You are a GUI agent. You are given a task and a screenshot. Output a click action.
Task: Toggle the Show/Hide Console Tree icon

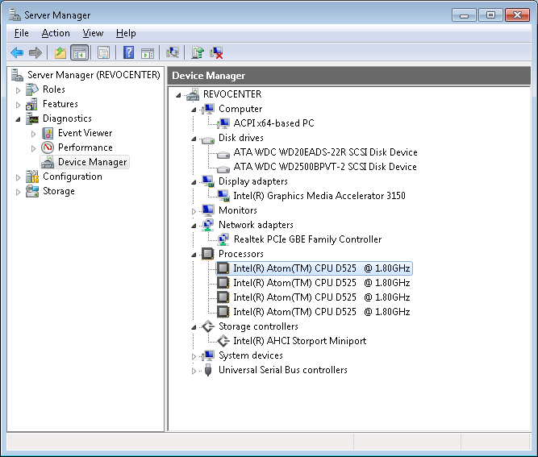click(80, 53)
